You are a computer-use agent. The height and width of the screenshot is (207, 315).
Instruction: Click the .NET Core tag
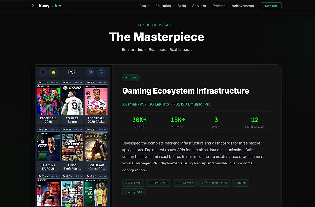133,183
